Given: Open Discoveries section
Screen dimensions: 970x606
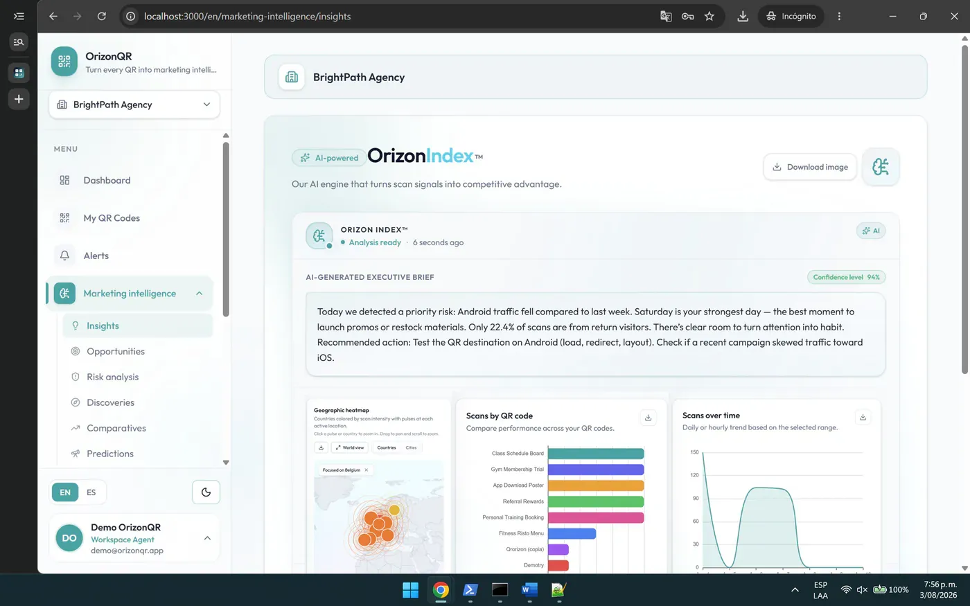Looking at the screenshot, I should pos(137,402).
